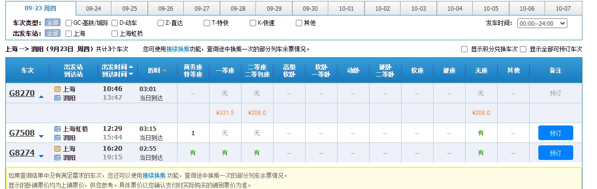Click 有 in G8274 二等座 cell
The height and width of the screenshot is (189, 597).
257,153
